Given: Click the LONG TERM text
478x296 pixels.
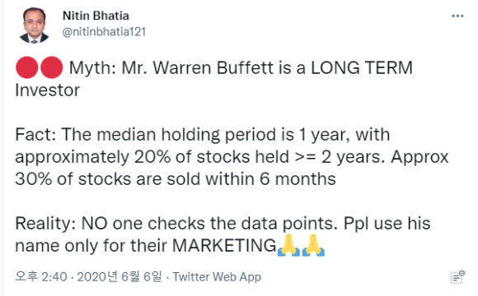Looking at the screenshot, I should coord(362,68).
